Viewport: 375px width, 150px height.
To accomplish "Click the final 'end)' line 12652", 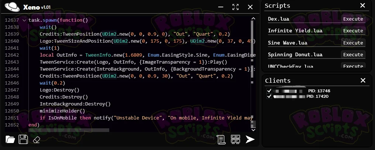I will pos(34,125).
